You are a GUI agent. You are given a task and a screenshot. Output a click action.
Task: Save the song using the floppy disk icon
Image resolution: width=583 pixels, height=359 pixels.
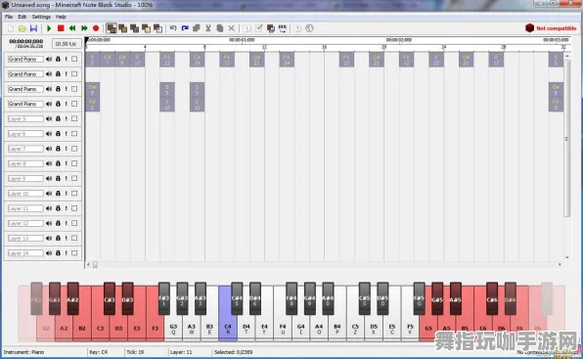(x=33, y=28)
